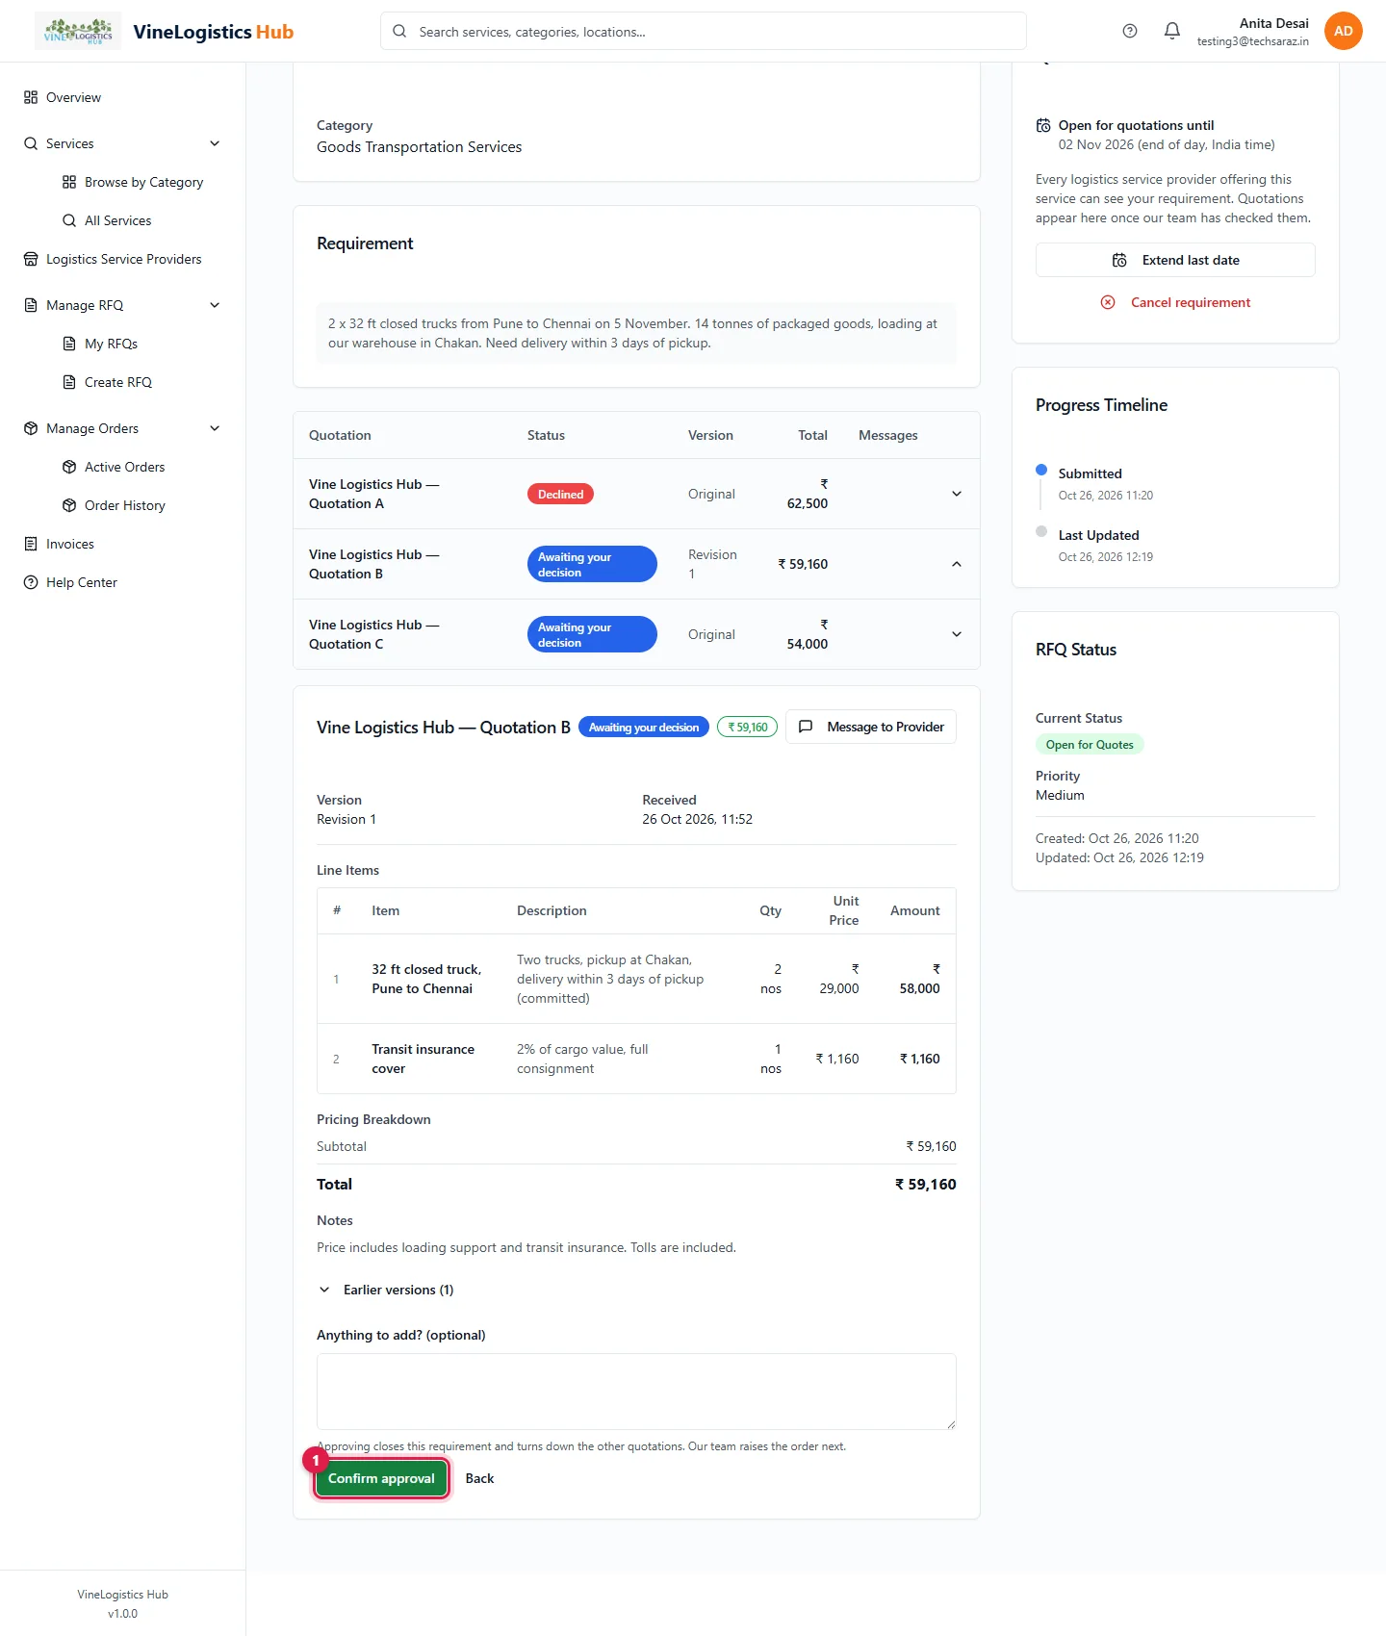This screenshot has height=1636, width=1386.
Task: Click the Extend last date calendar icon
Action: tap(1119, 260)
